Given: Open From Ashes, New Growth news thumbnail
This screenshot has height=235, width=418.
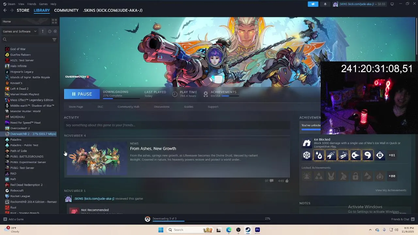Looking at the screenshot, I should coord(97,158).
